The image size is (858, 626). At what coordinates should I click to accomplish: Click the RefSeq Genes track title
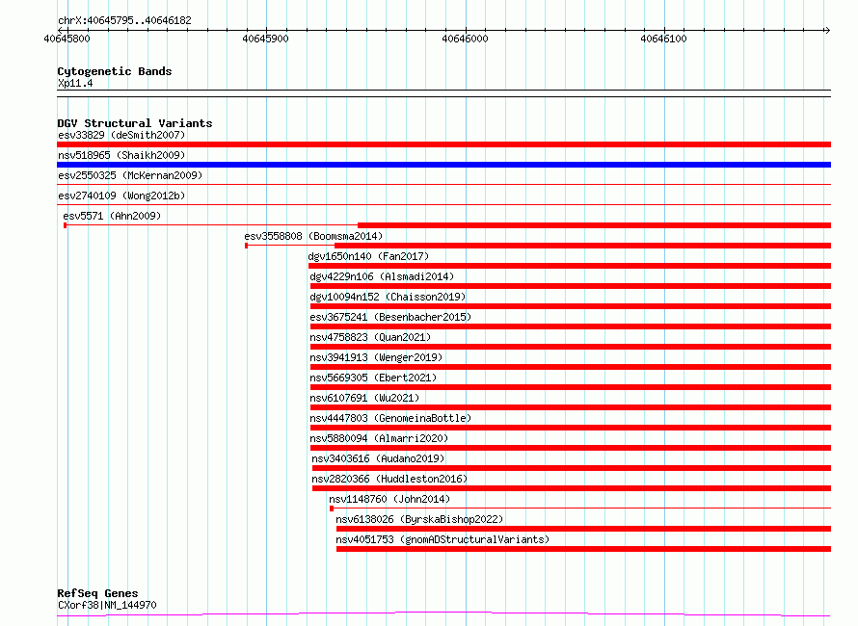pyautogui.click(x=97, y=593)
